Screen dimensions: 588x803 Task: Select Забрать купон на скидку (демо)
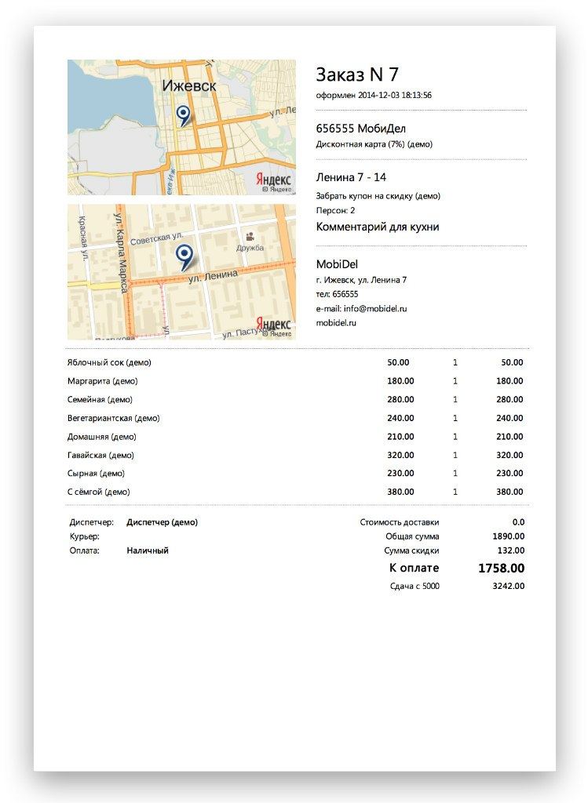(378, 195)
